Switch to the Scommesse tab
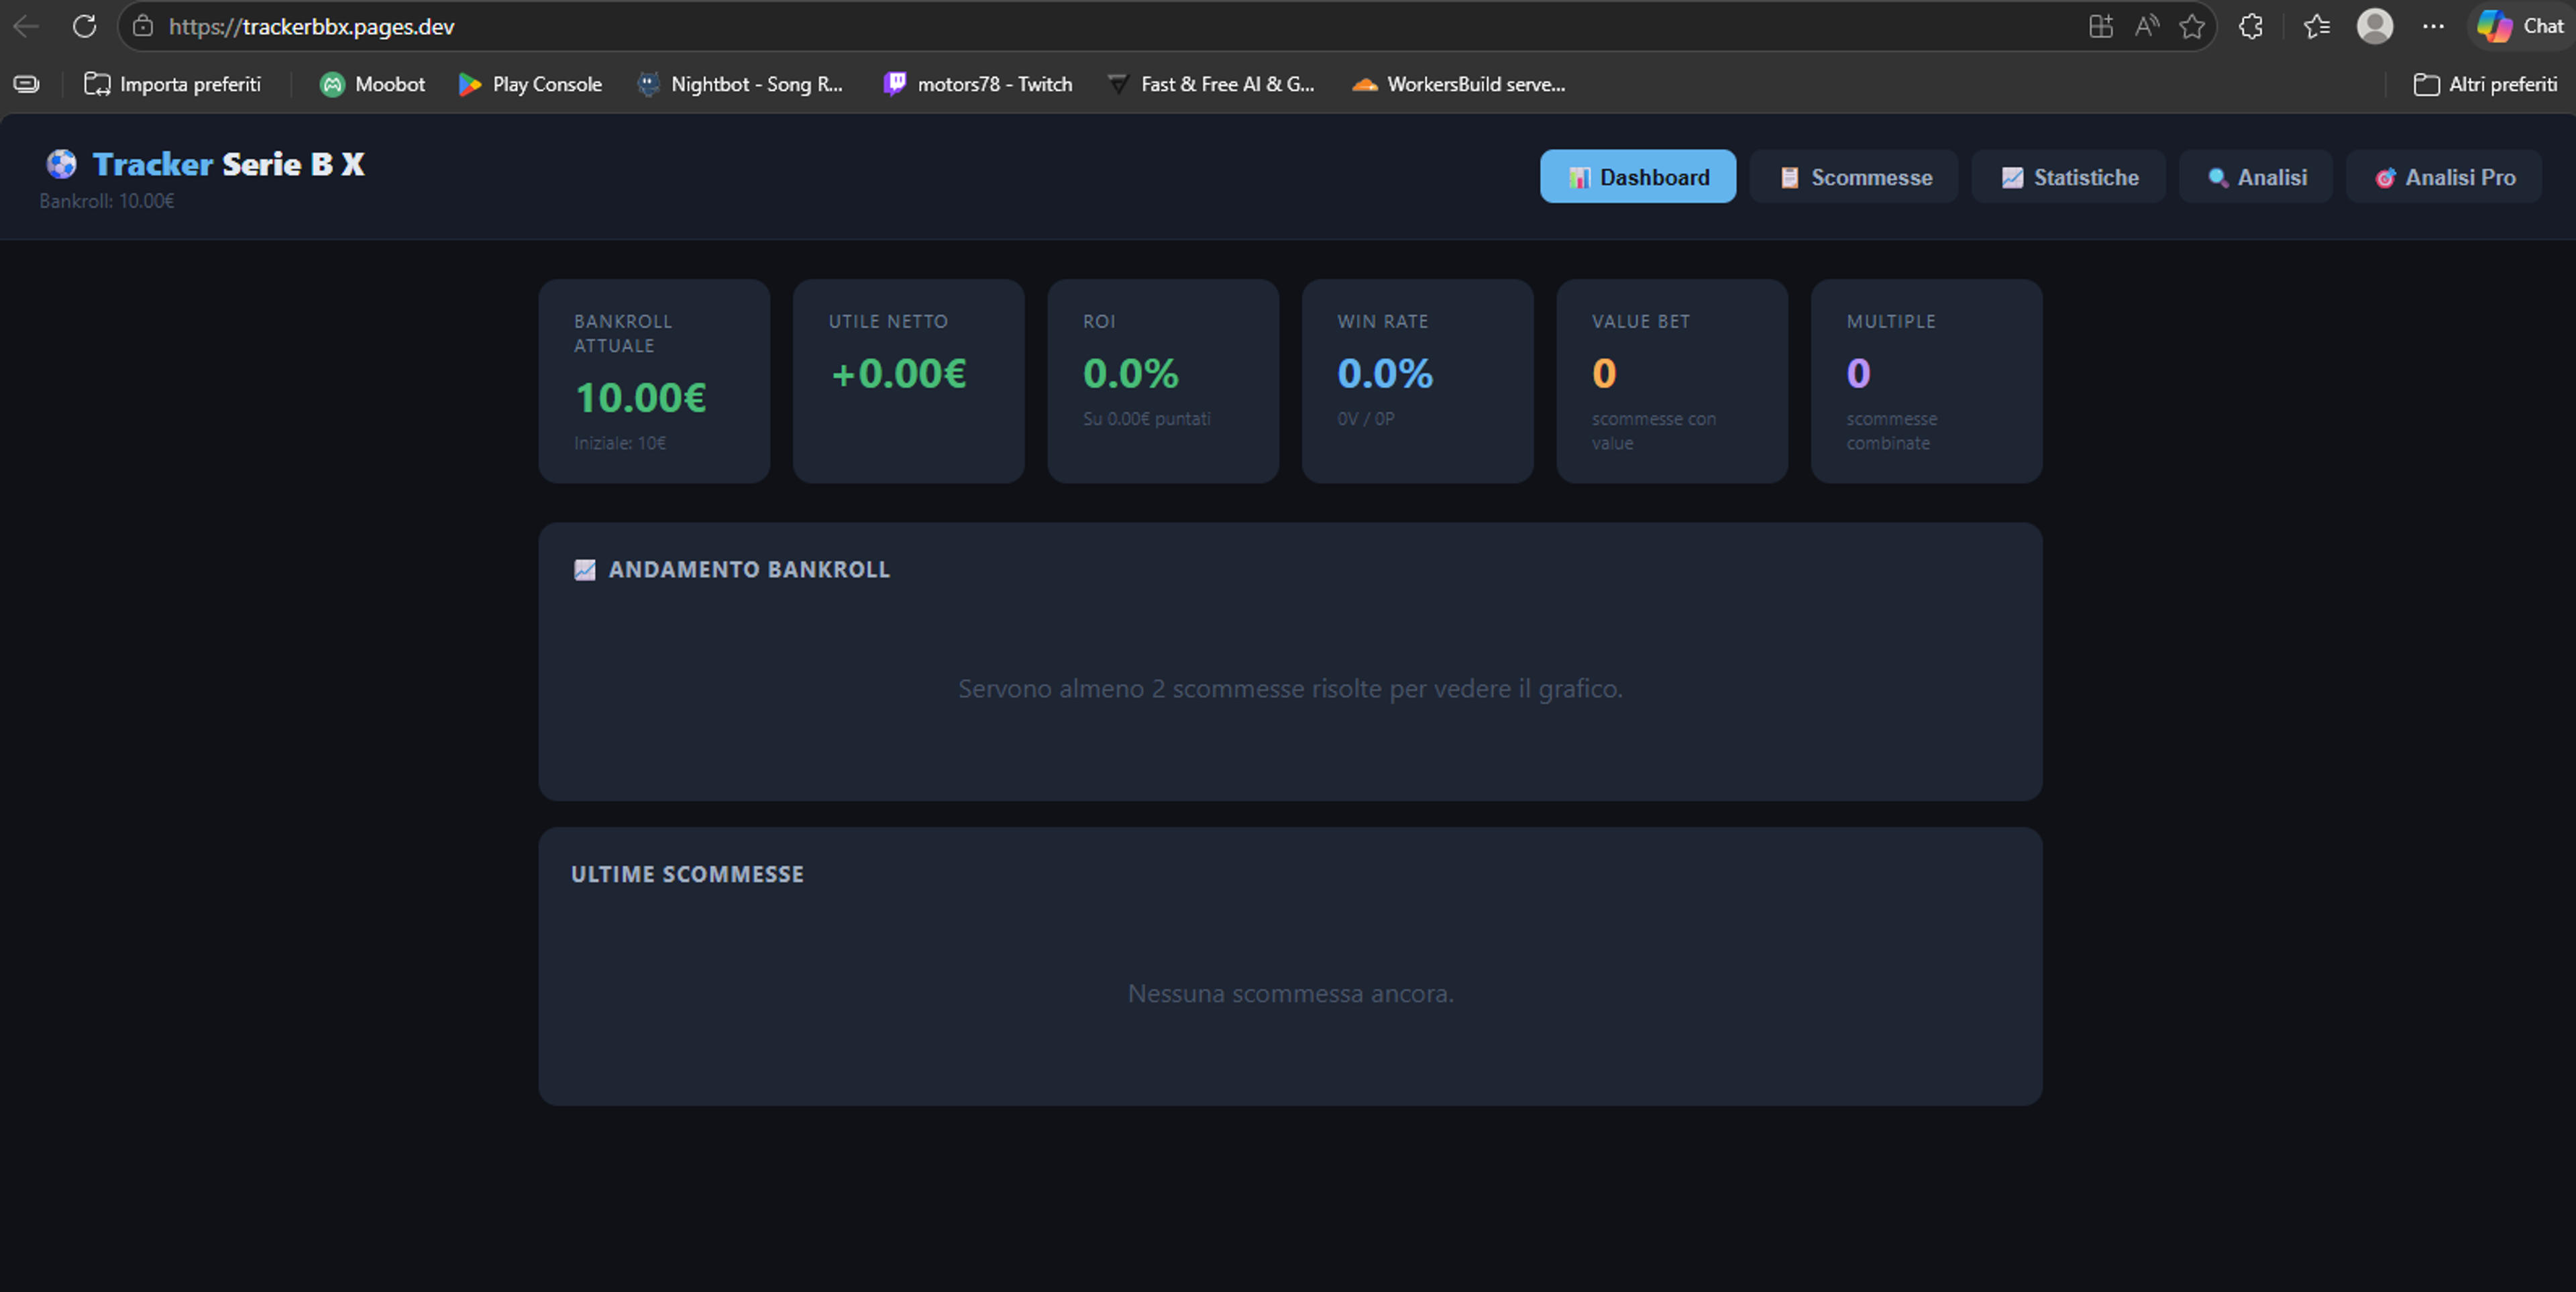 (x=1854, y=177)
